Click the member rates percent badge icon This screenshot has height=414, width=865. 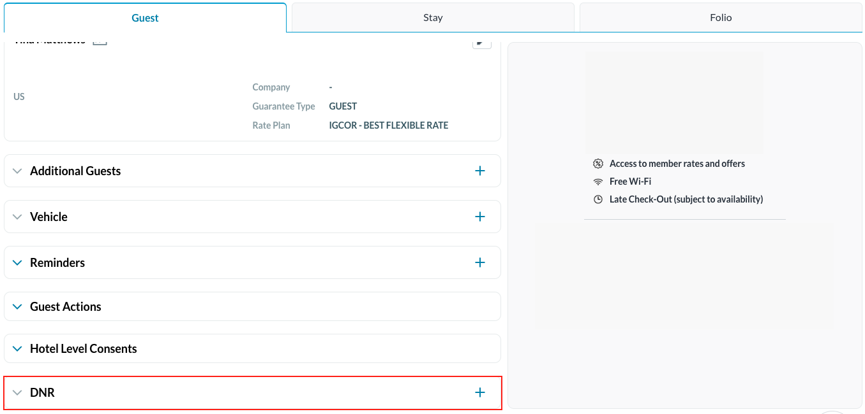click(x=598, y=164)
